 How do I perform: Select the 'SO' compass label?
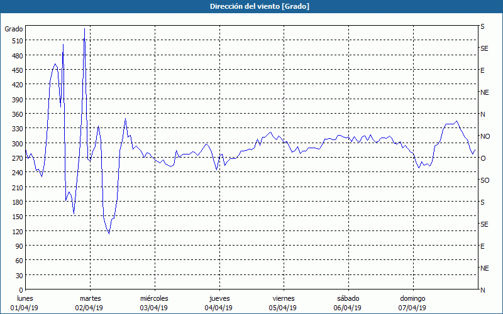[x=485, y=180]
